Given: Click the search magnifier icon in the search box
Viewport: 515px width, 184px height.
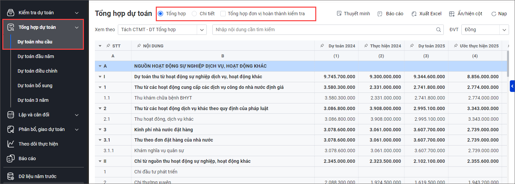Looking at the screenshot, I should 439,30.
